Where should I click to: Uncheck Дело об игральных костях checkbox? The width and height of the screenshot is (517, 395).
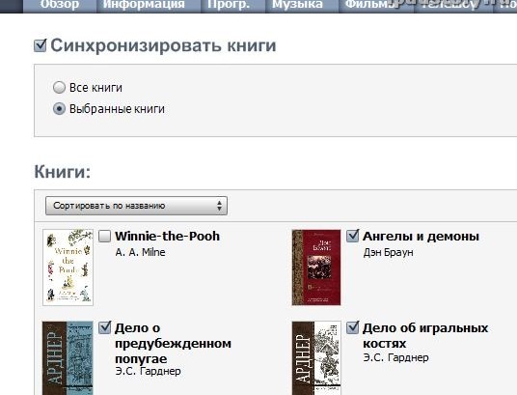pyautogui.click(x=352, y=327)
